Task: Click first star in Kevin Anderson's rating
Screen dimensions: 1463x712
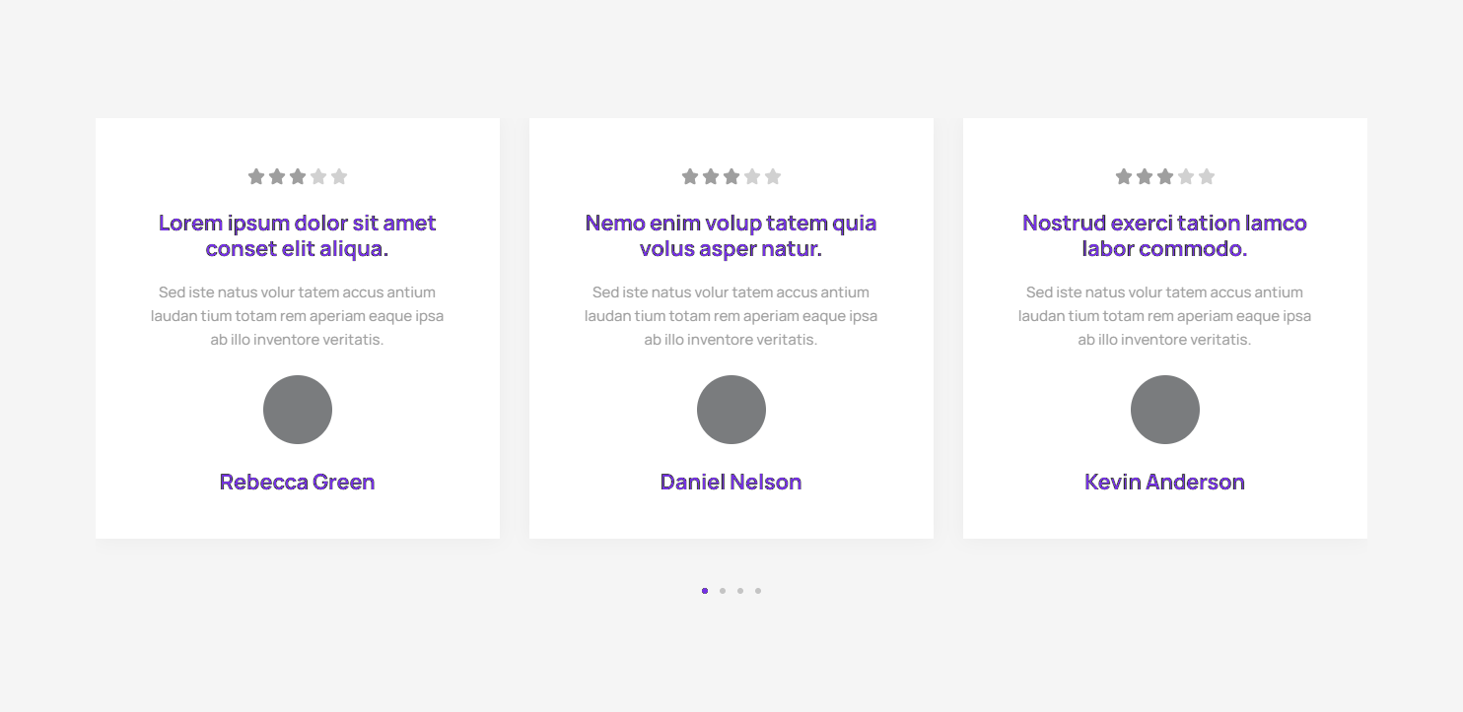Action: pos(1124,177)
